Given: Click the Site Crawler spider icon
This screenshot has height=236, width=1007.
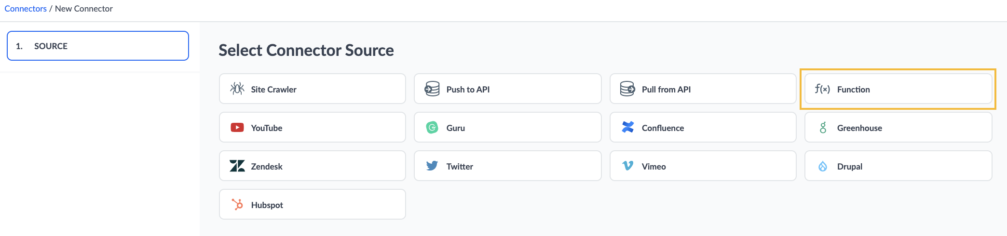Looking at the screenshot, I should 237,89.
